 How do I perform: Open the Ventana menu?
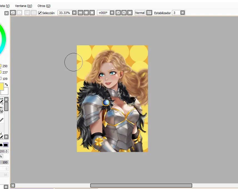click(24, 6)
